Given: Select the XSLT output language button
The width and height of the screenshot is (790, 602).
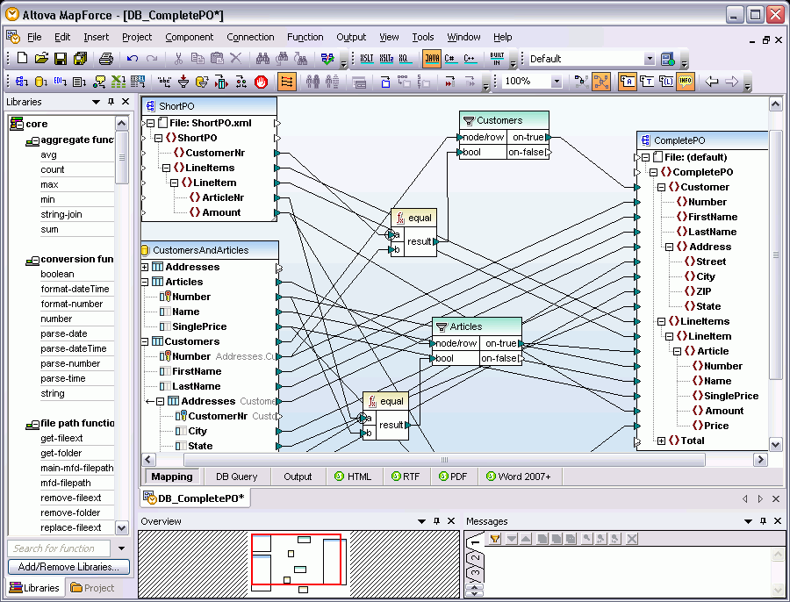Looking at the screenshot, I should click(367, 59).
